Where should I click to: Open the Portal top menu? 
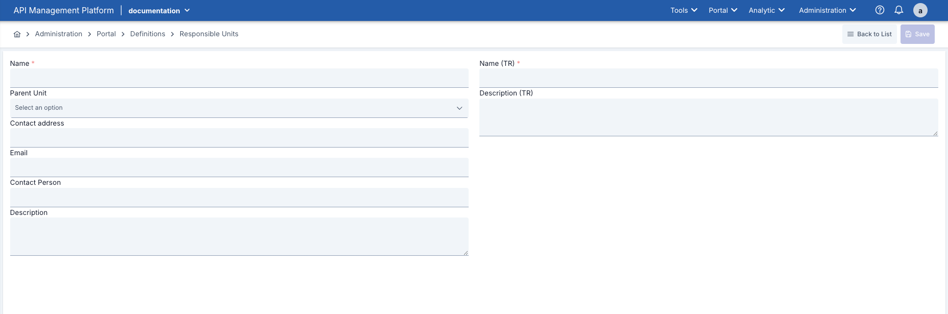click(722, 10)
